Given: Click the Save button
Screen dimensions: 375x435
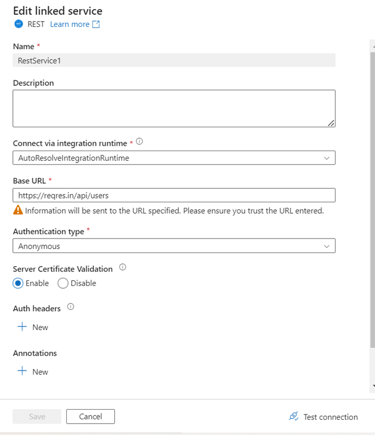Looking at the screenshot, I should (x=37, y=416).
